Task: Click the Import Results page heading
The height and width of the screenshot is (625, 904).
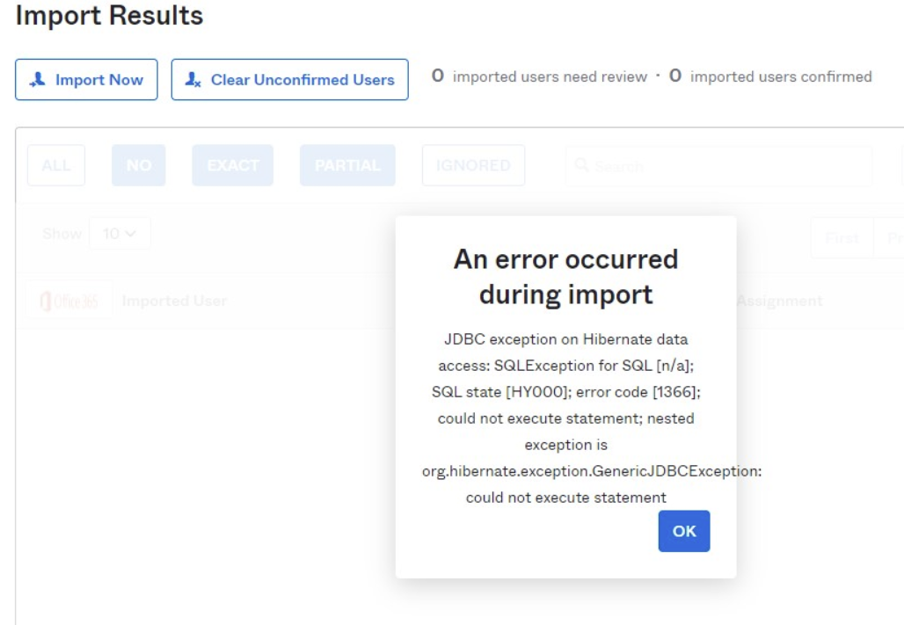Action: tap(109, 16)
